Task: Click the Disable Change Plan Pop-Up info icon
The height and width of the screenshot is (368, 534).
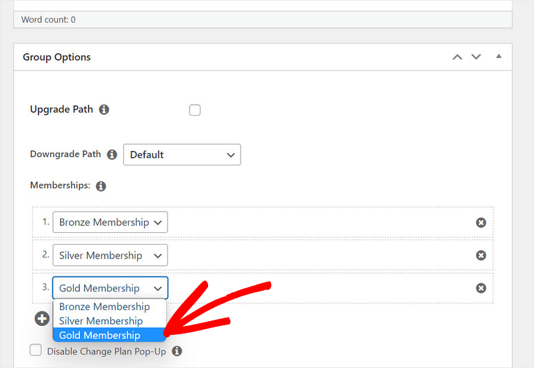Action: coord(177,351)
